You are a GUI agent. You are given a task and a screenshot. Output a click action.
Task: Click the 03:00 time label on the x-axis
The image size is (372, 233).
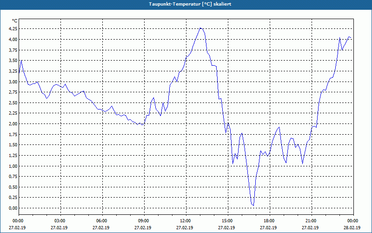click(61, 221)
